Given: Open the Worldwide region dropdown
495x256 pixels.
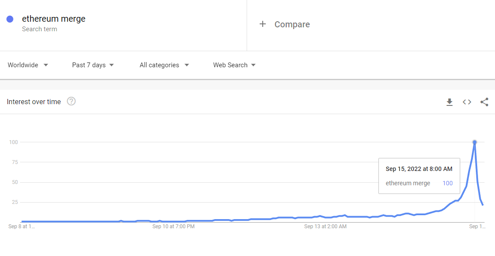Looking at the screenshot, I should [x=28, y=65].
